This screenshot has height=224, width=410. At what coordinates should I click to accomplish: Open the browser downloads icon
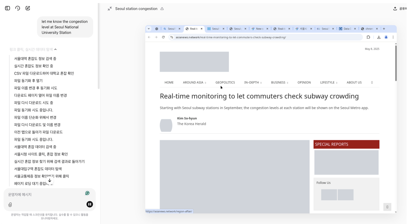(x=379, y=37)
